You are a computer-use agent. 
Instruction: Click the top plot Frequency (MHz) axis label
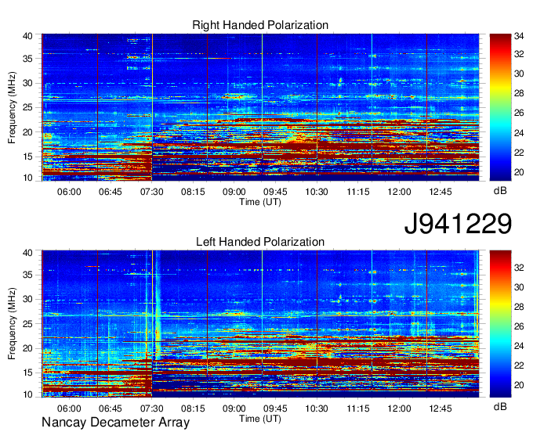(x=12, y=107)
